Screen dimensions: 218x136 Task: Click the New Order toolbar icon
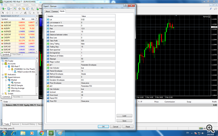(x=37, y=9)
